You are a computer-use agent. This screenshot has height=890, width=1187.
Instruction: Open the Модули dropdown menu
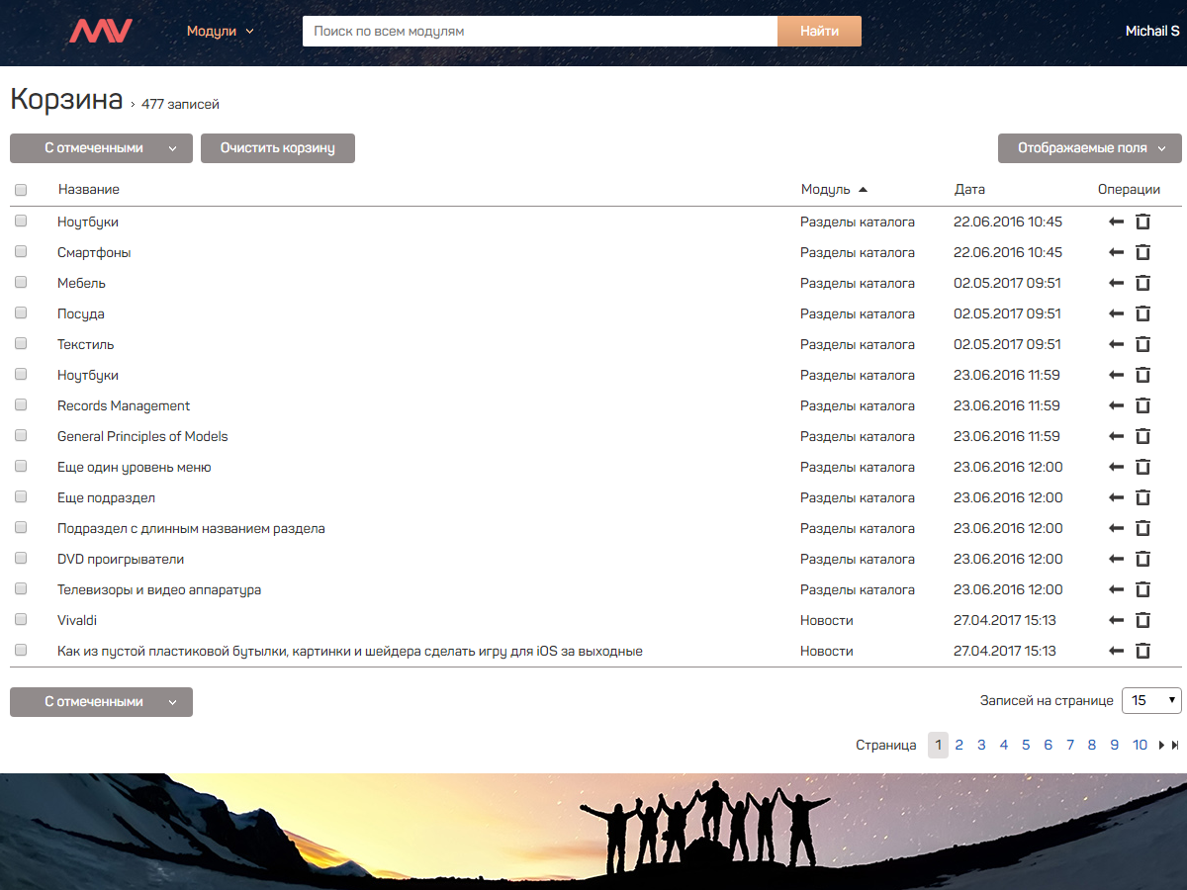coord(220,31)
